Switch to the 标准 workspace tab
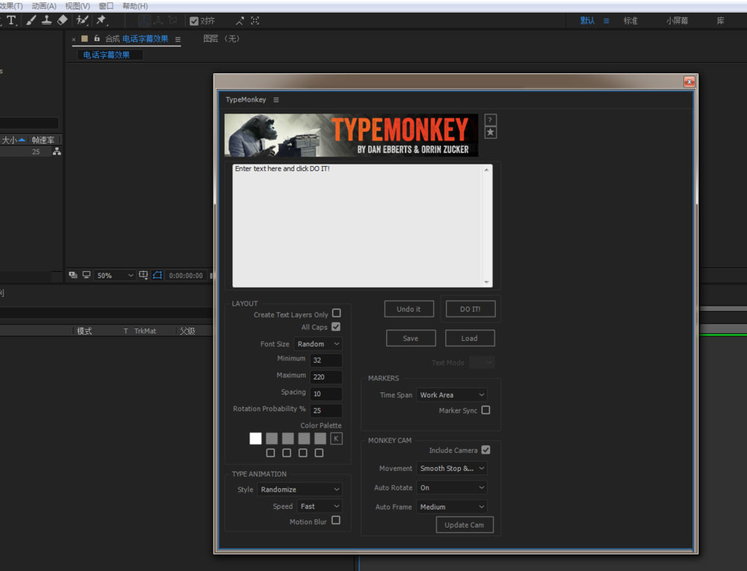The image size is (747, 571). pyautogui.click(x=630, y=21)
